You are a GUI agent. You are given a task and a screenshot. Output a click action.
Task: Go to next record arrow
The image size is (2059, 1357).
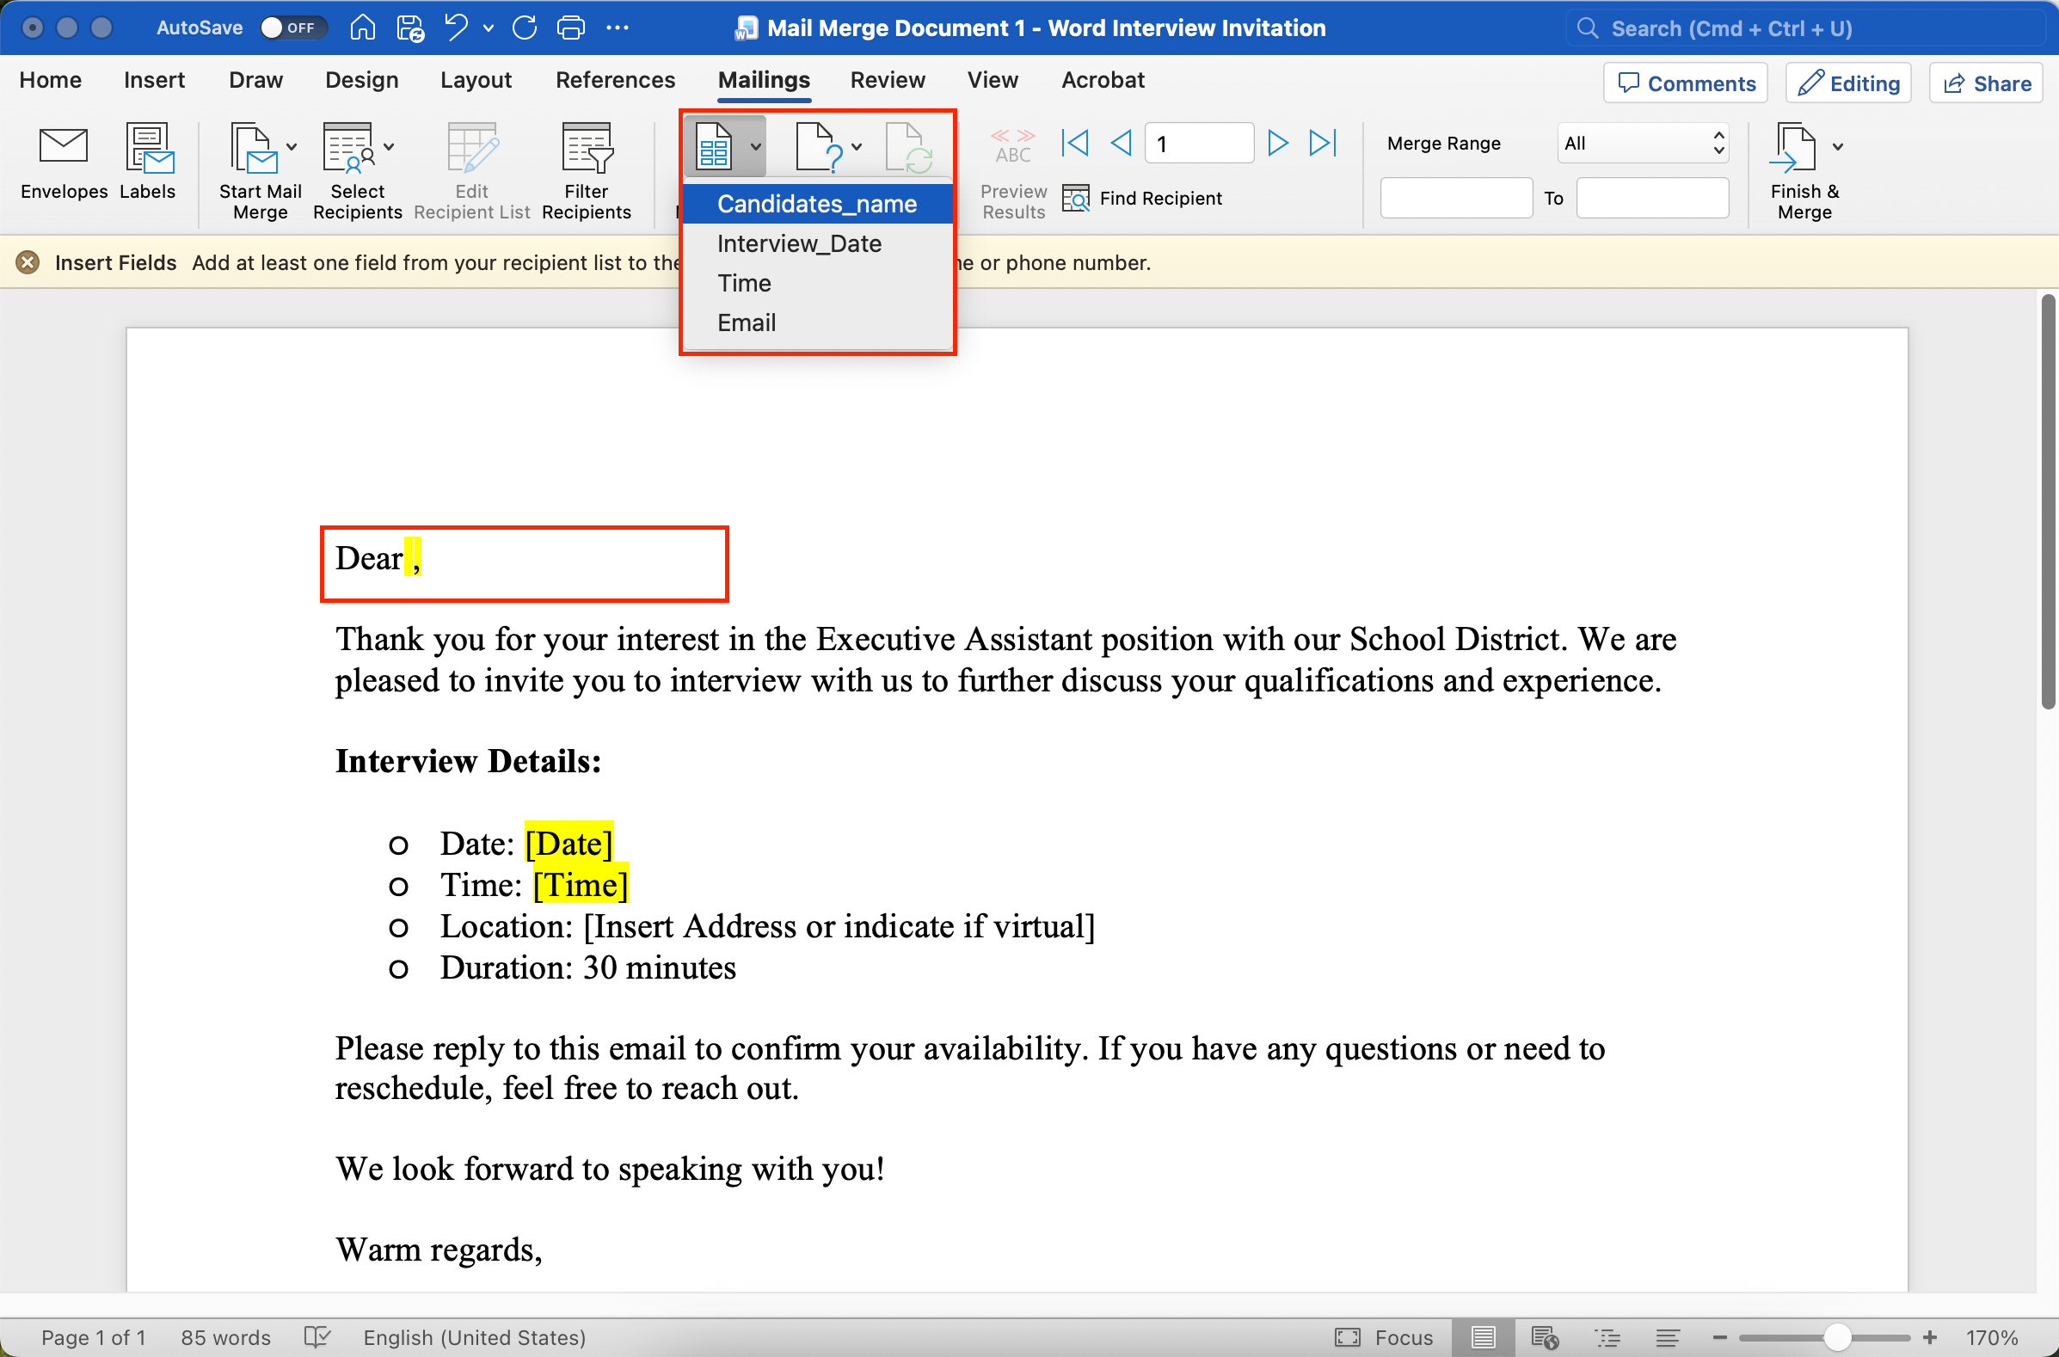[1276, 143]
